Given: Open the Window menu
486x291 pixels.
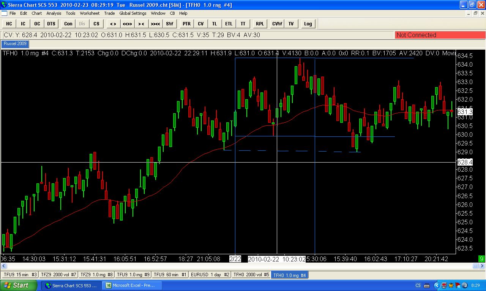Looking at the screenshot, I should click(x=158, y=13).
